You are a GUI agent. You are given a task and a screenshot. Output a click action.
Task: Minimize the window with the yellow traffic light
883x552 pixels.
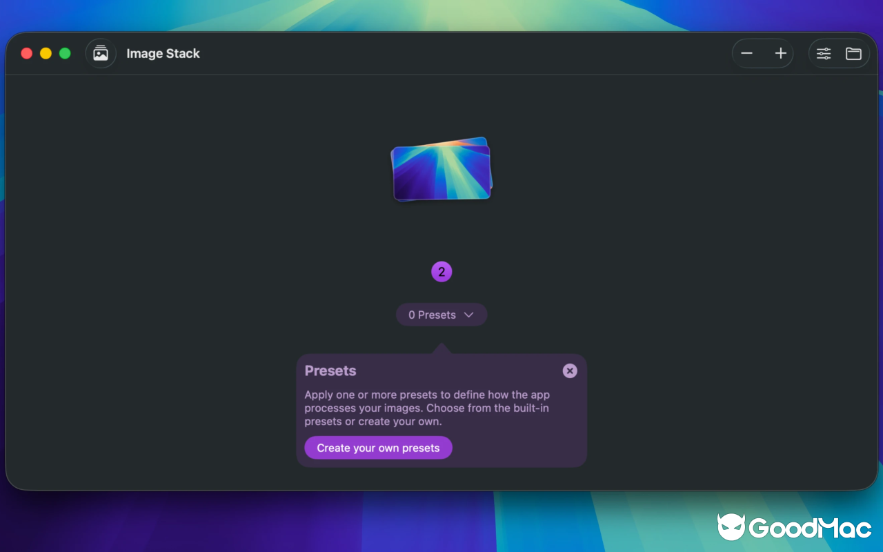click(x=45, y=52)
